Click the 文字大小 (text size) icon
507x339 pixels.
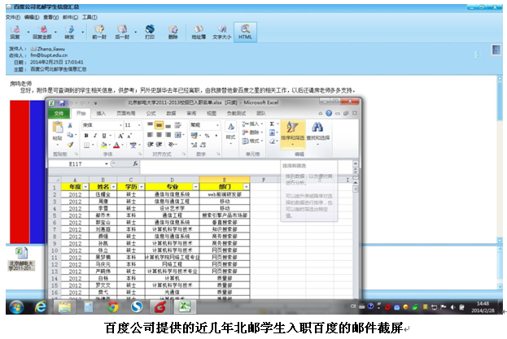222,32
